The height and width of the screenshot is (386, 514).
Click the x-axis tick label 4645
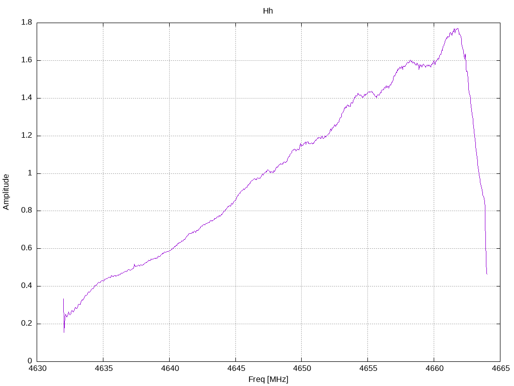(x=236, y=368)
